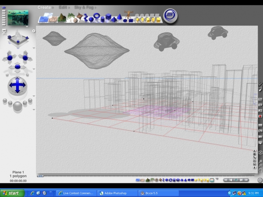Viewport: 263px width, 197px height.
Task: Click the play forward VCR button
Action: (x=241, y=180)
